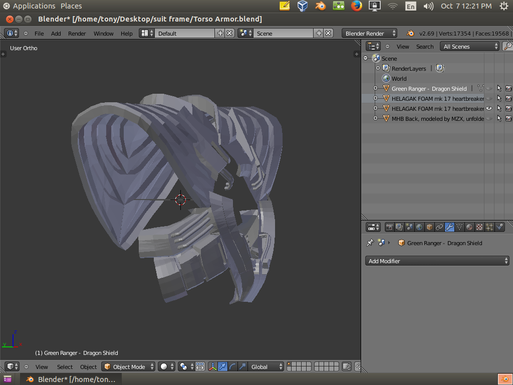Click the pin icon in the properties panel
513x385 pixels.
point(370,243)
